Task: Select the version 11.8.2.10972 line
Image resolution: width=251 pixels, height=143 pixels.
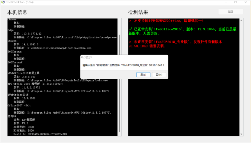Action: 27,87
